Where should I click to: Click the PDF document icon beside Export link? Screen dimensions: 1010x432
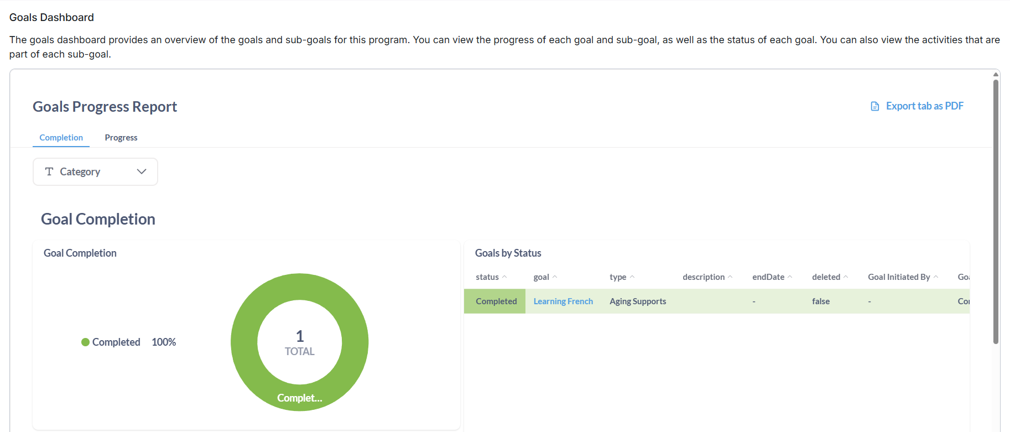[874, 105]
